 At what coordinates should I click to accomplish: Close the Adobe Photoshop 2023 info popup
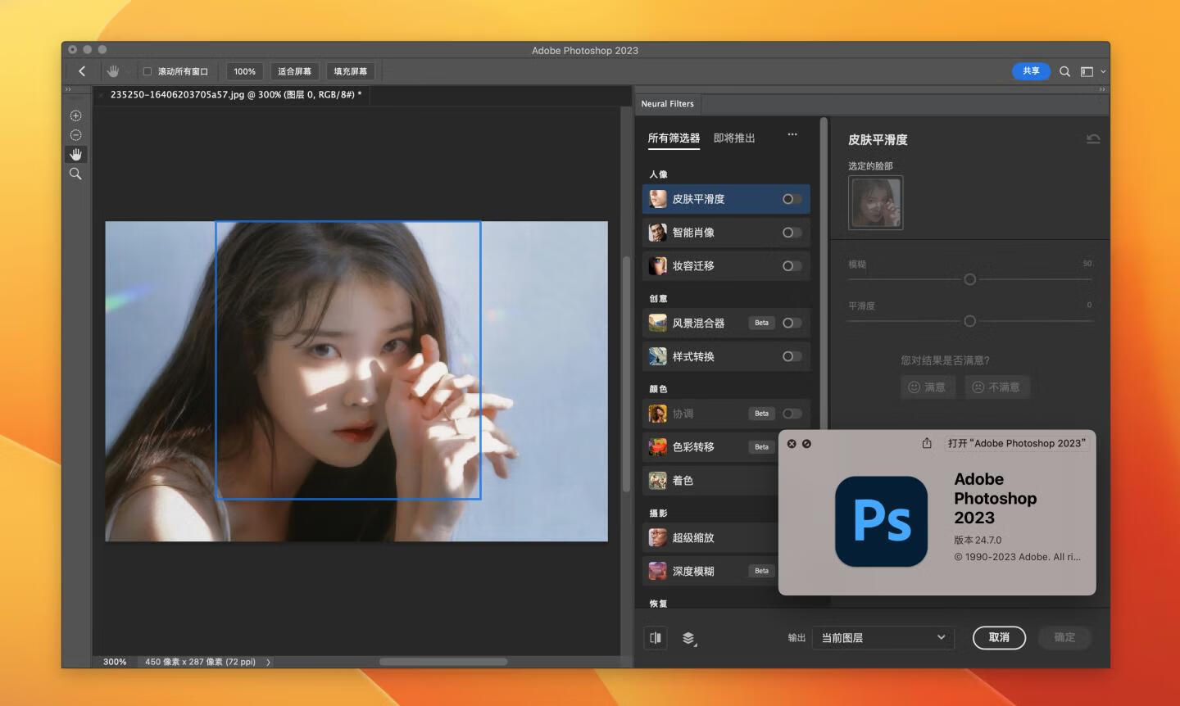[x=792, y=443]
